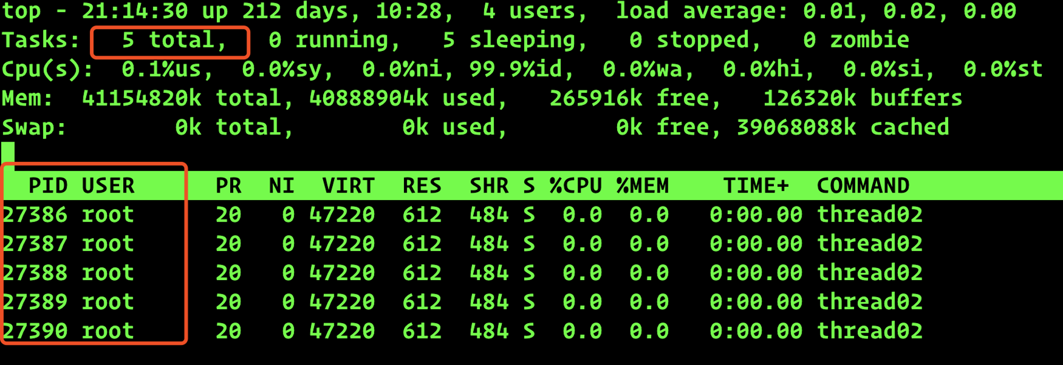1063x365 pixels.
Task: Click the SHR column header
Action: [489, 186]
